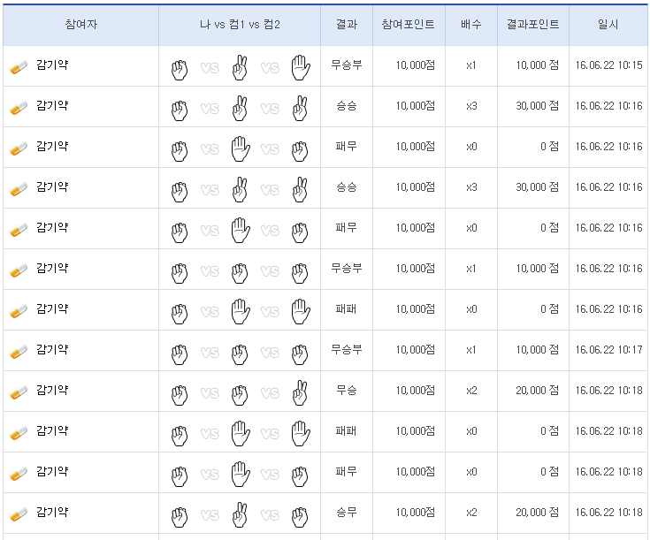The image size is (650, 540).
Task: Click the paper hand icon in the 10:15 row
Action: [x=301, y=66]
